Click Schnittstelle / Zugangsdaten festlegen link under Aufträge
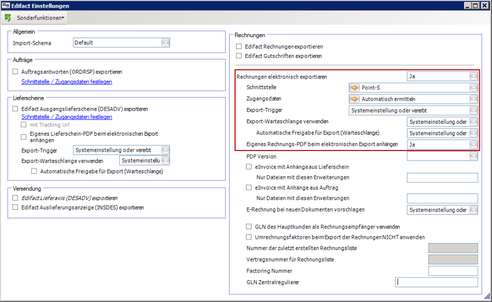The image size is (492, 302). [67, 82]
